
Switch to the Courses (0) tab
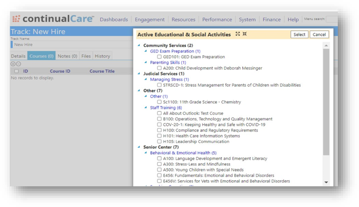42,56
